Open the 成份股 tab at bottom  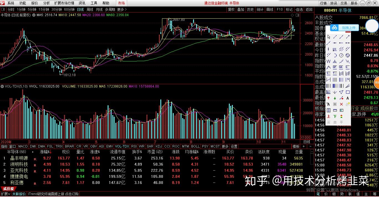coord(9,189)
